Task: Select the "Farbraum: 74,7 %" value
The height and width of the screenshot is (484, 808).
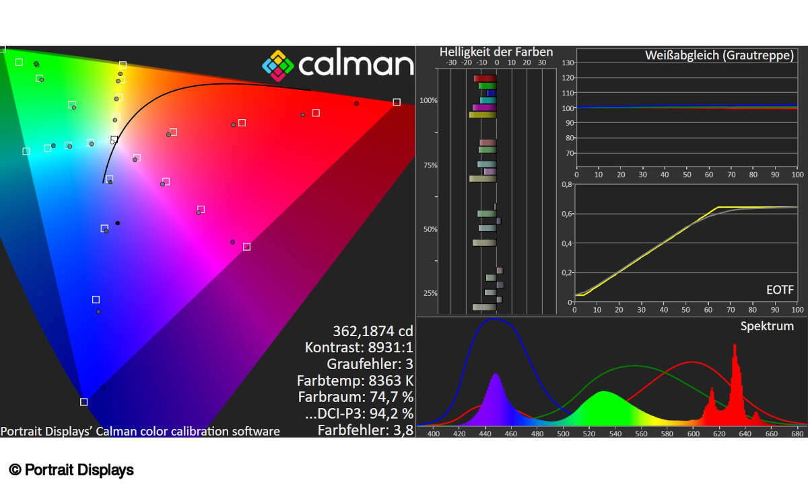Action: point(356,397)
